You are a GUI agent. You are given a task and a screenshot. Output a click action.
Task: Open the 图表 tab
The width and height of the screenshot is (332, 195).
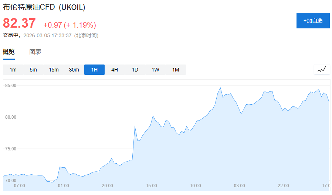35,52
